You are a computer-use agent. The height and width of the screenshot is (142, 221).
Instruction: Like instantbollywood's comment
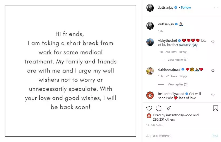tap(213, 95)
